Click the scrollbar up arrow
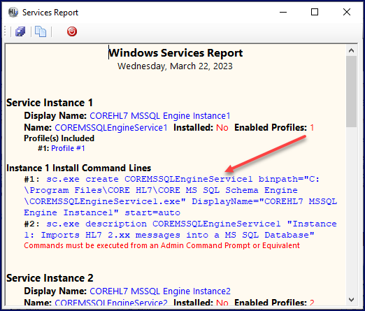 [x=352, y=50]
